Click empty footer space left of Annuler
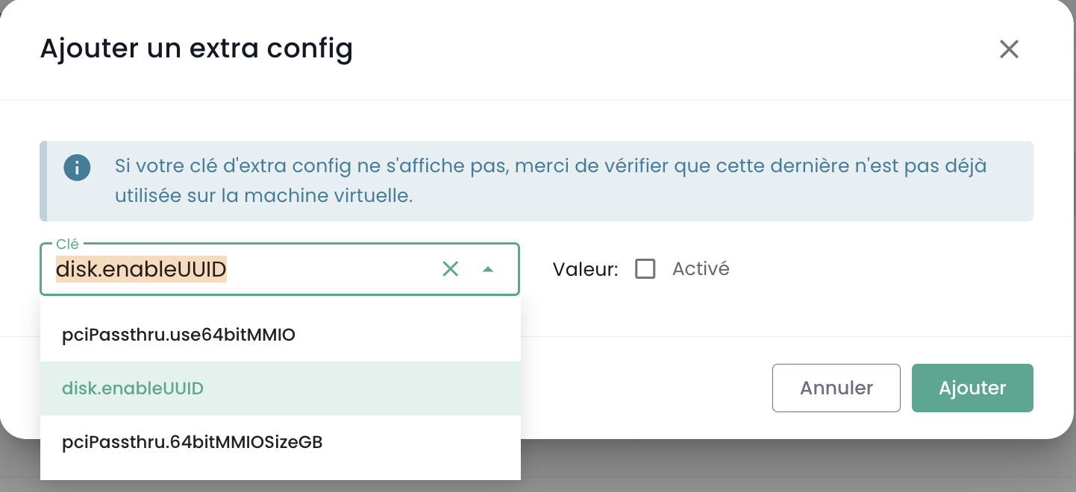The height and width of the screenshot is (492, 1076). click(x=642, y=388)
